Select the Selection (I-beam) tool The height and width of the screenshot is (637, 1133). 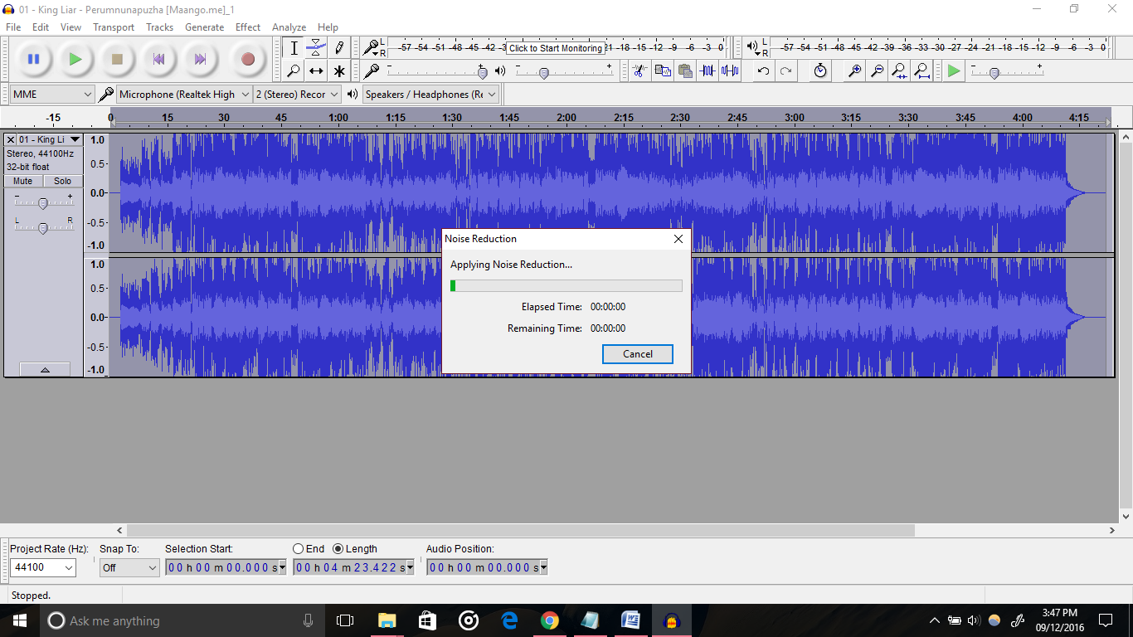pyautogui.click(x=294, y=48)
